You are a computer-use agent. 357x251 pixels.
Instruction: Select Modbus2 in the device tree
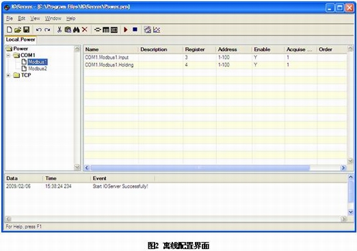(38, 68)
